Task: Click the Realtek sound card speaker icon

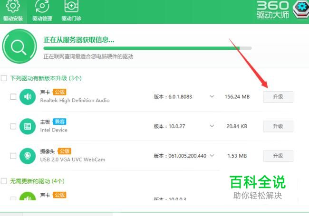Action: pyautogui.click(x=28, y=96)
